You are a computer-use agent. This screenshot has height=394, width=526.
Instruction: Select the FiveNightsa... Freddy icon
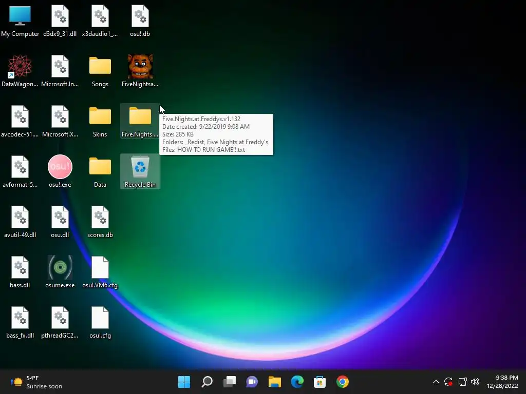(x=140, y=71)
